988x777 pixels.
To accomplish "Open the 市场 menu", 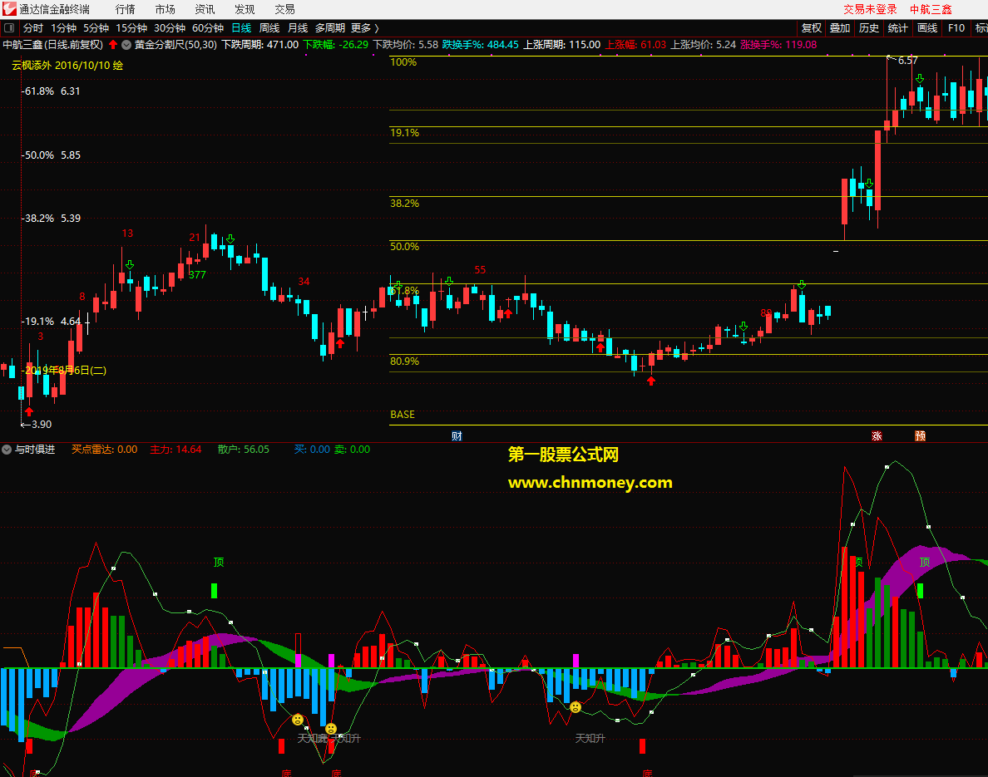I will click(x=165, y=9).
